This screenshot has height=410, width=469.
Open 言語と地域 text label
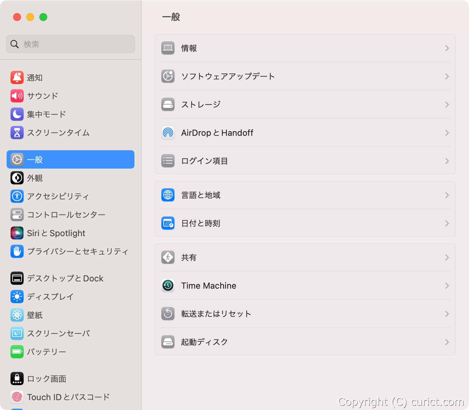[201, 195]
